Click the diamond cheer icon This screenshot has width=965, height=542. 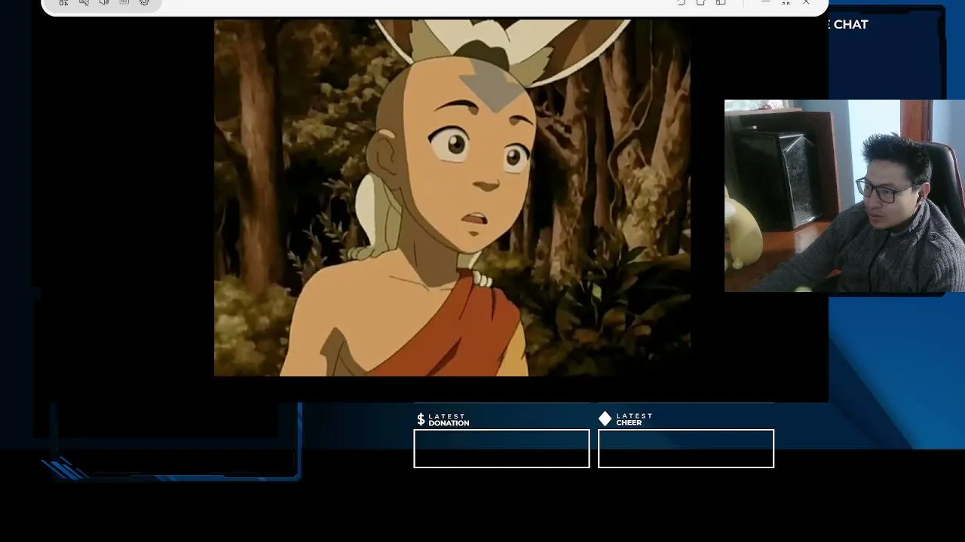point(605,419)
